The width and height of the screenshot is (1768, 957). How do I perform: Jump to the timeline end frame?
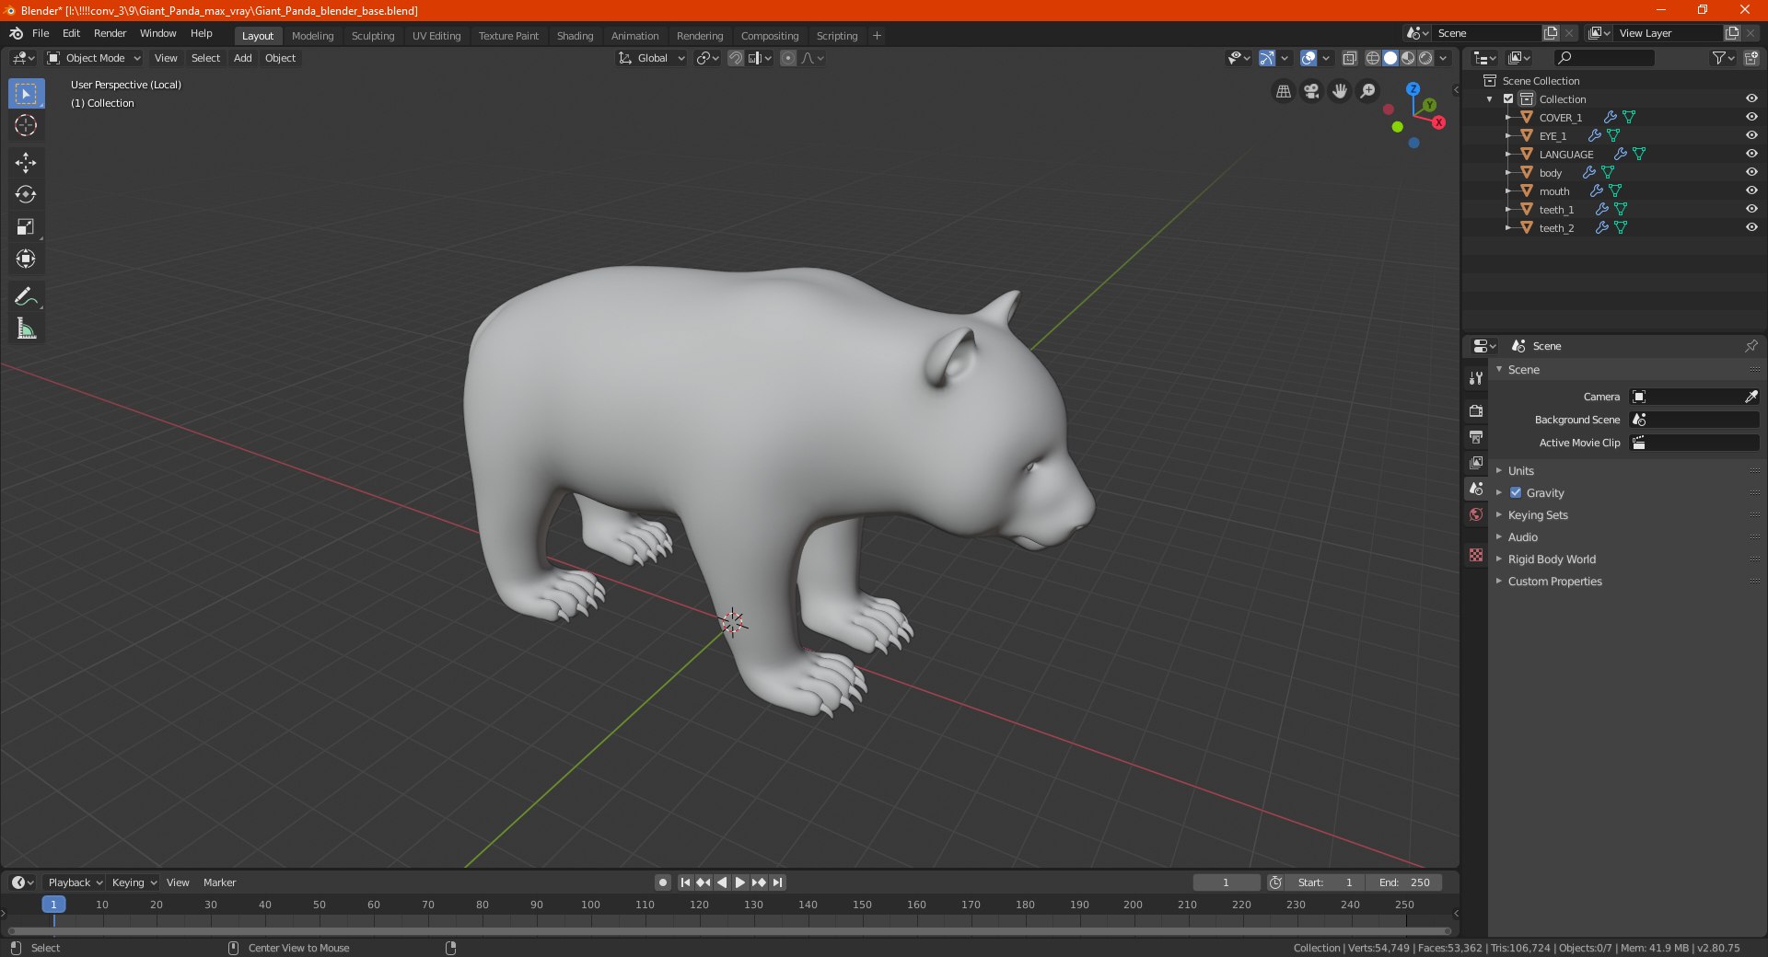778,882
